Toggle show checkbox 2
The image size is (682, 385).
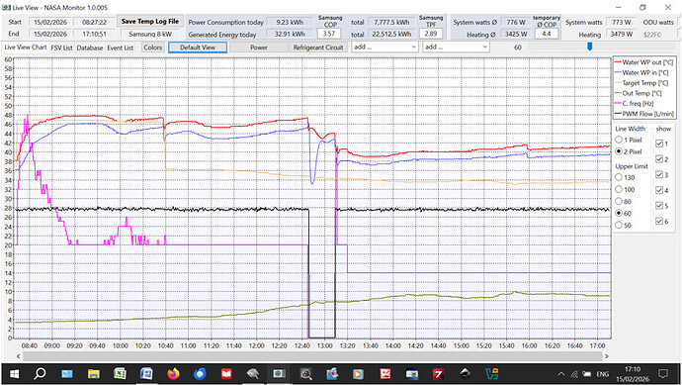[659, 159]
